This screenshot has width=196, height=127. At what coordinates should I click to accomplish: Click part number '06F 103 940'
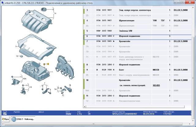pyautogui.click(x=104, y=31)
